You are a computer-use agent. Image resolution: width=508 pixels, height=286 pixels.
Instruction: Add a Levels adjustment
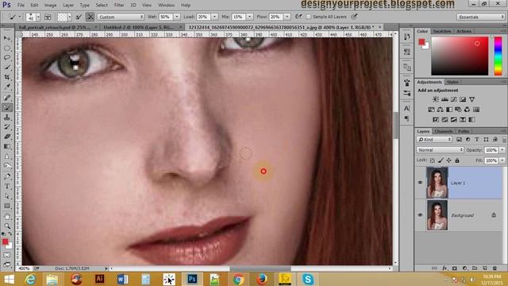tap(444, 99)
